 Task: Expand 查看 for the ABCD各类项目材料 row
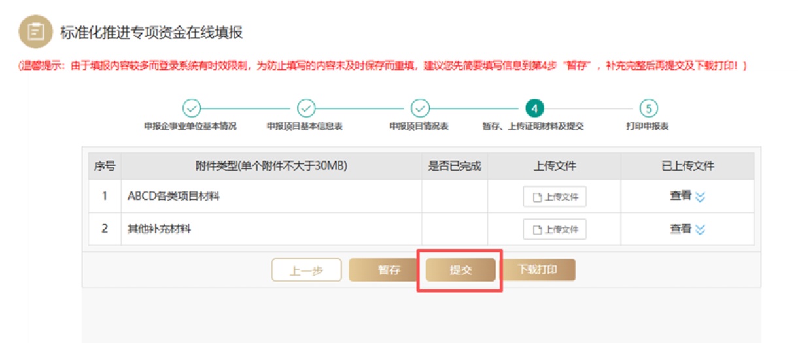[x=687, y=196]
